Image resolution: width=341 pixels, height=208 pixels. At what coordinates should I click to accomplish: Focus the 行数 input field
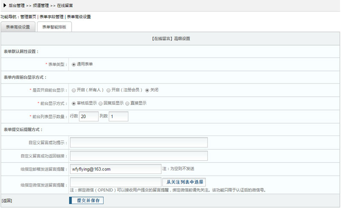point(89,116)
